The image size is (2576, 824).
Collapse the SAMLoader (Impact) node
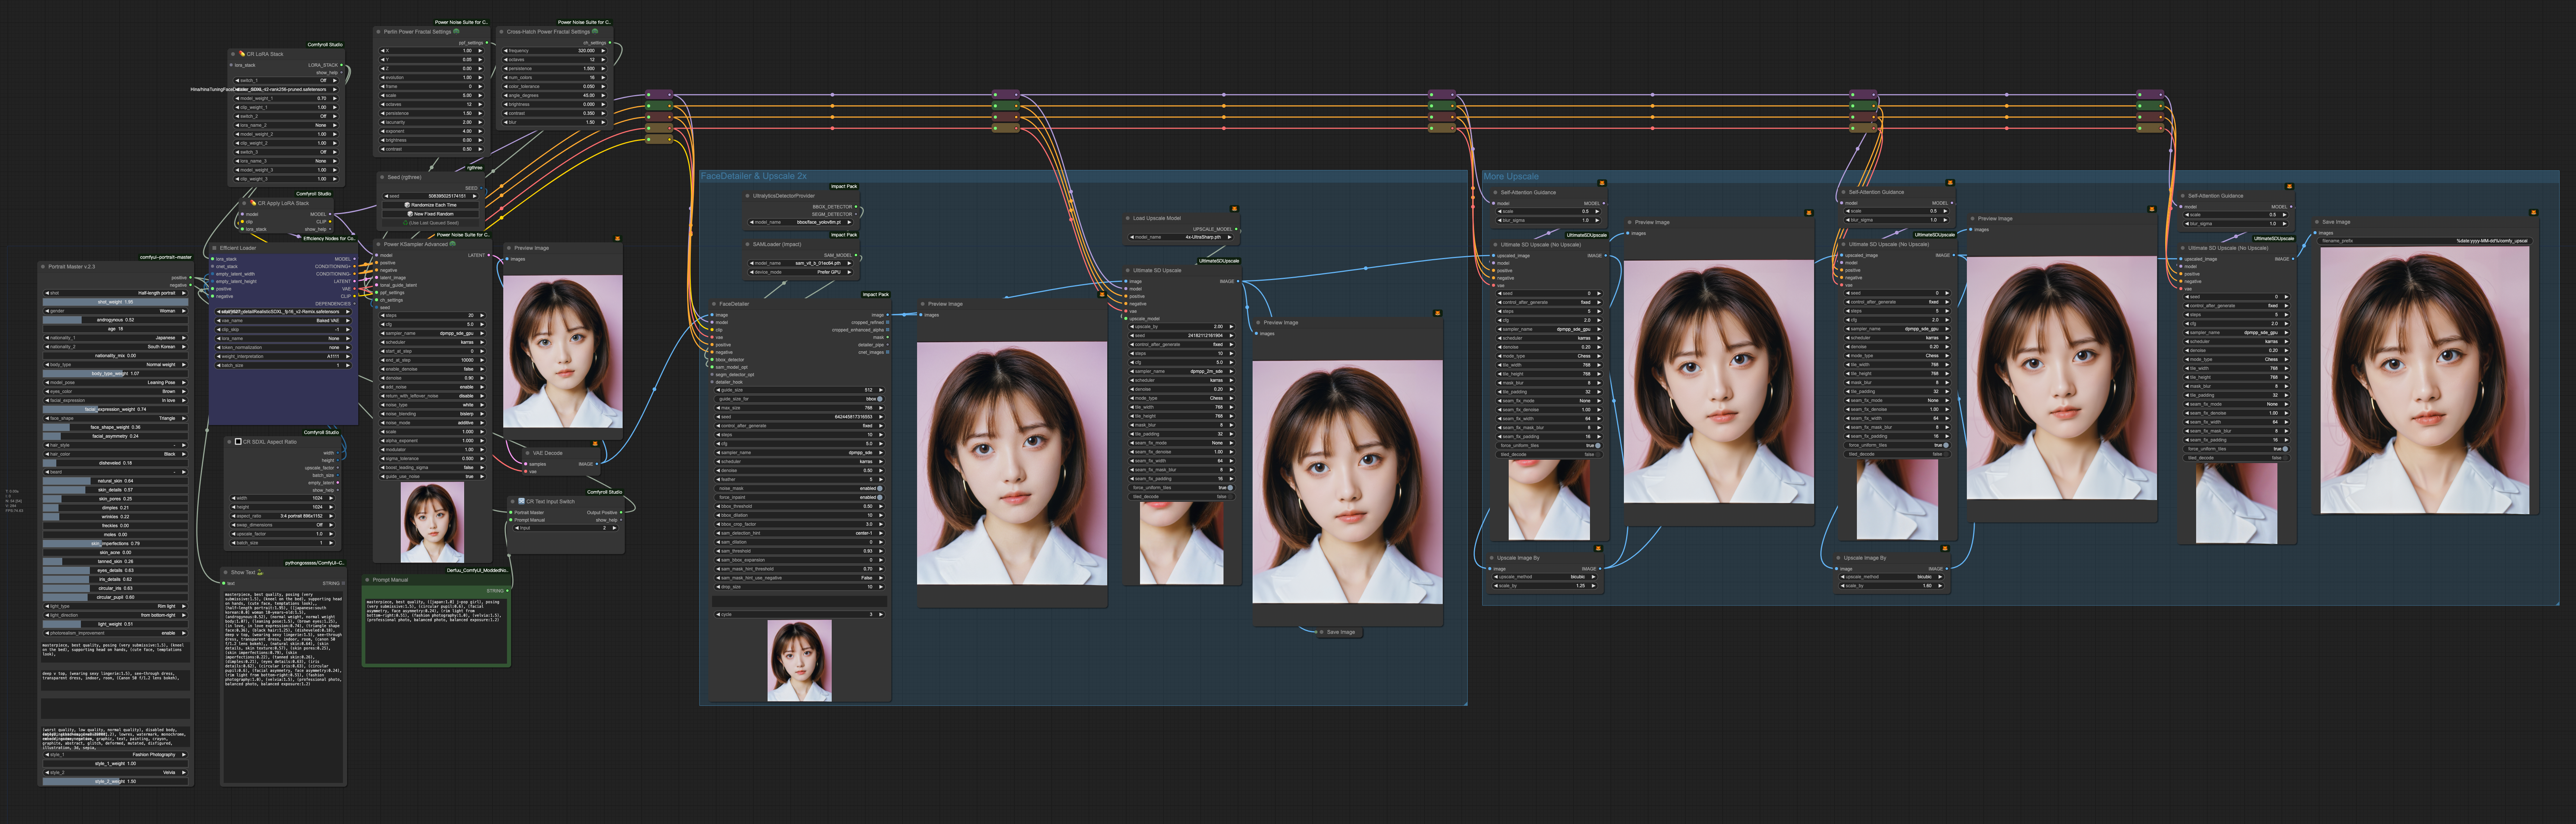click(747, 244)
